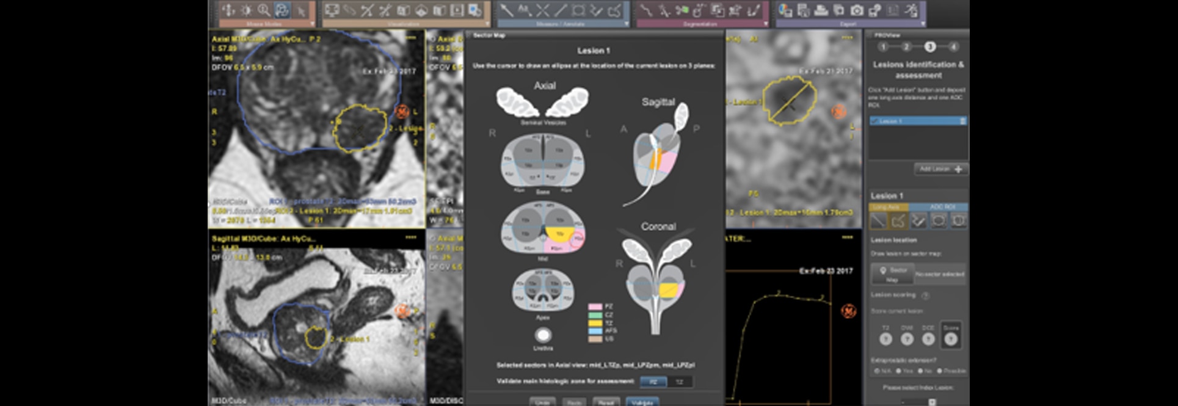Click the camera snapshot icon in Export
Viewport: 1178px width, 406px height.
click(857, 10)
